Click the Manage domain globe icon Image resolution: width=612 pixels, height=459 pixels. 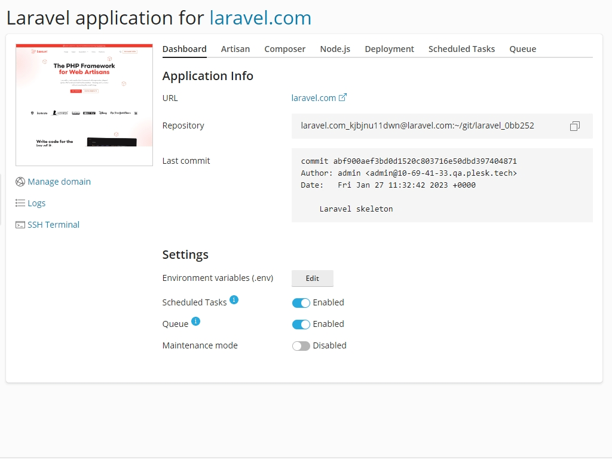[x=20, y=181]
